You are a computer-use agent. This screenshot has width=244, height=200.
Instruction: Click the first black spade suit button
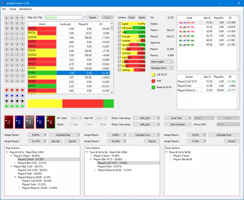[x=7, y=101]
